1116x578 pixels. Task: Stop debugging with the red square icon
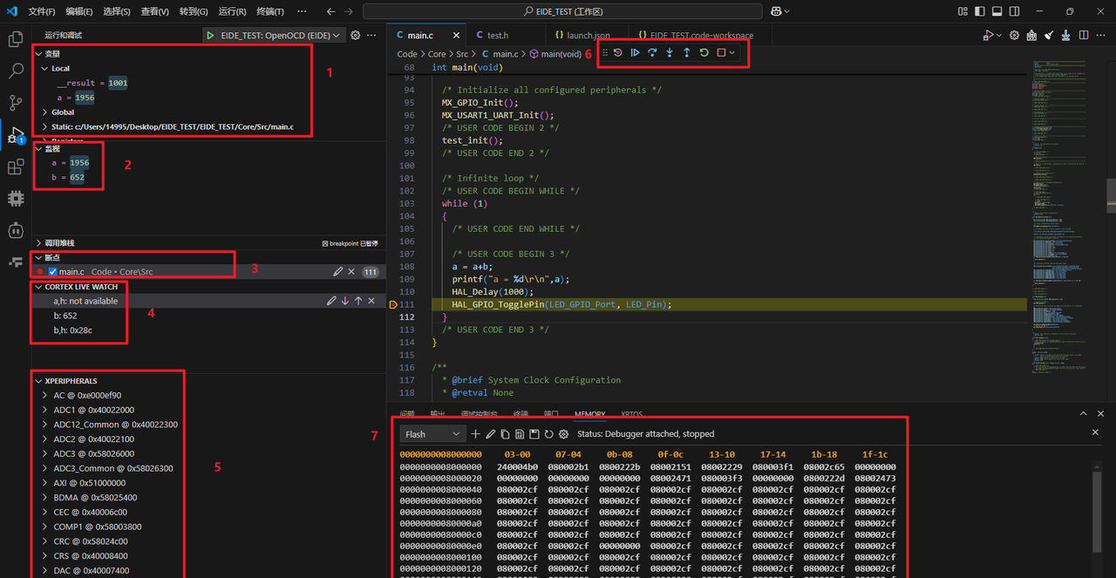click(x=721, y=52)
